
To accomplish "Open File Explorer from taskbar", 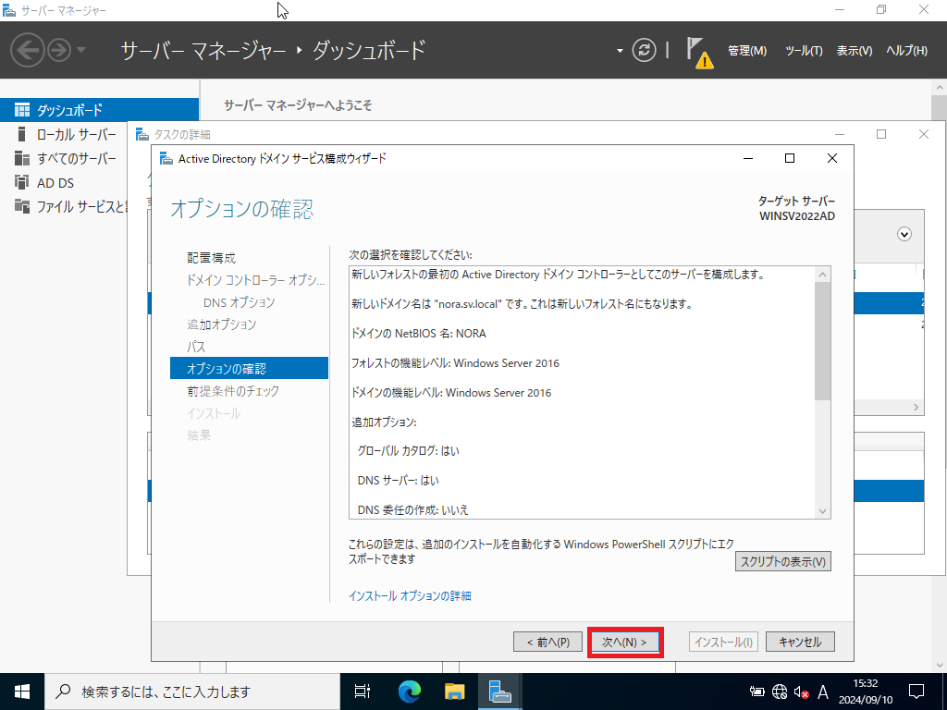I will click(x=454, y=692).
